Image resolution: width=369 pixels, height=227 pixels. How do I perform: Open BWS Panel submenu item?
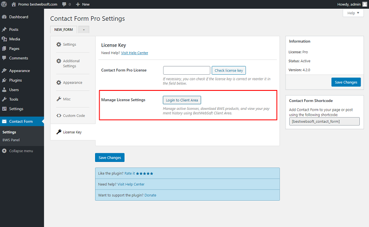point(11,140)
